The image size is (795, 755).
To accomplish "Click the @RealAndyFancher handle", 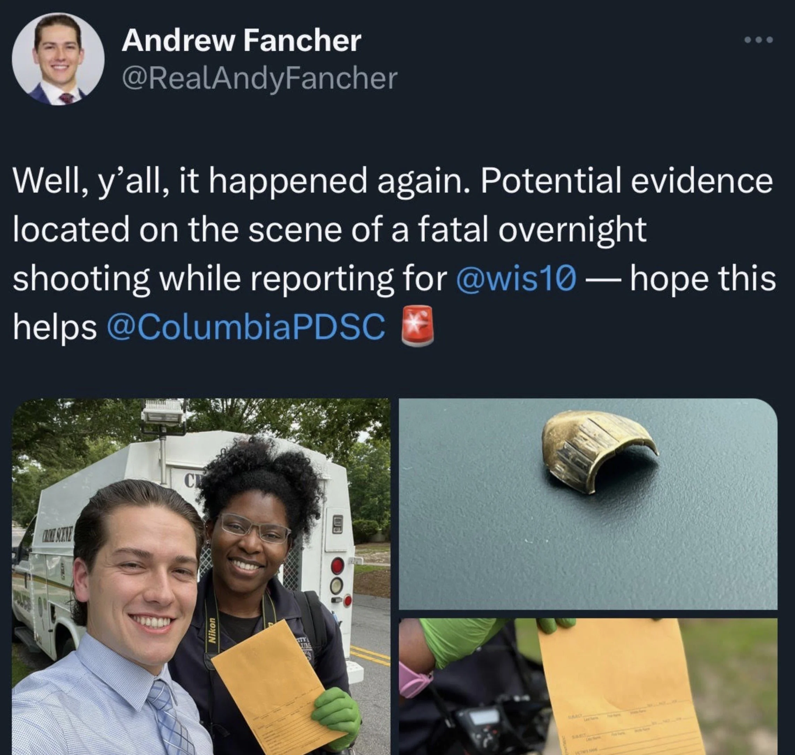I will tap(259, 79).
